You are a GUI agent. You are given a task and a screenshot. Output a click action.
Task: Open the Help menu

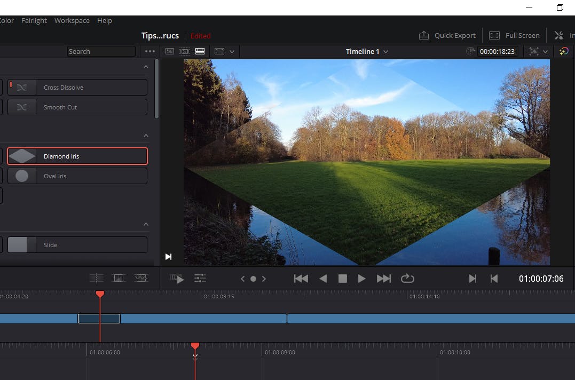(x=105, y=20)
